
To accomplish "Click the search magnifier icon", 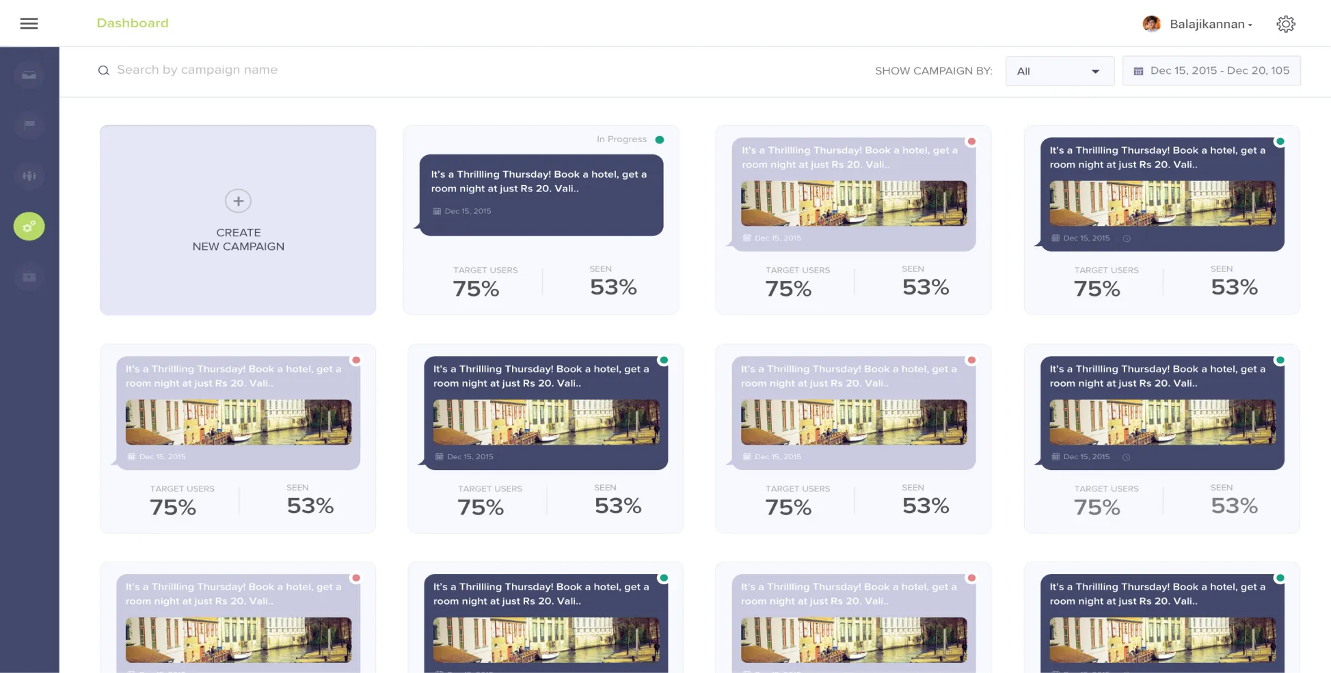I will pos(104,70).
